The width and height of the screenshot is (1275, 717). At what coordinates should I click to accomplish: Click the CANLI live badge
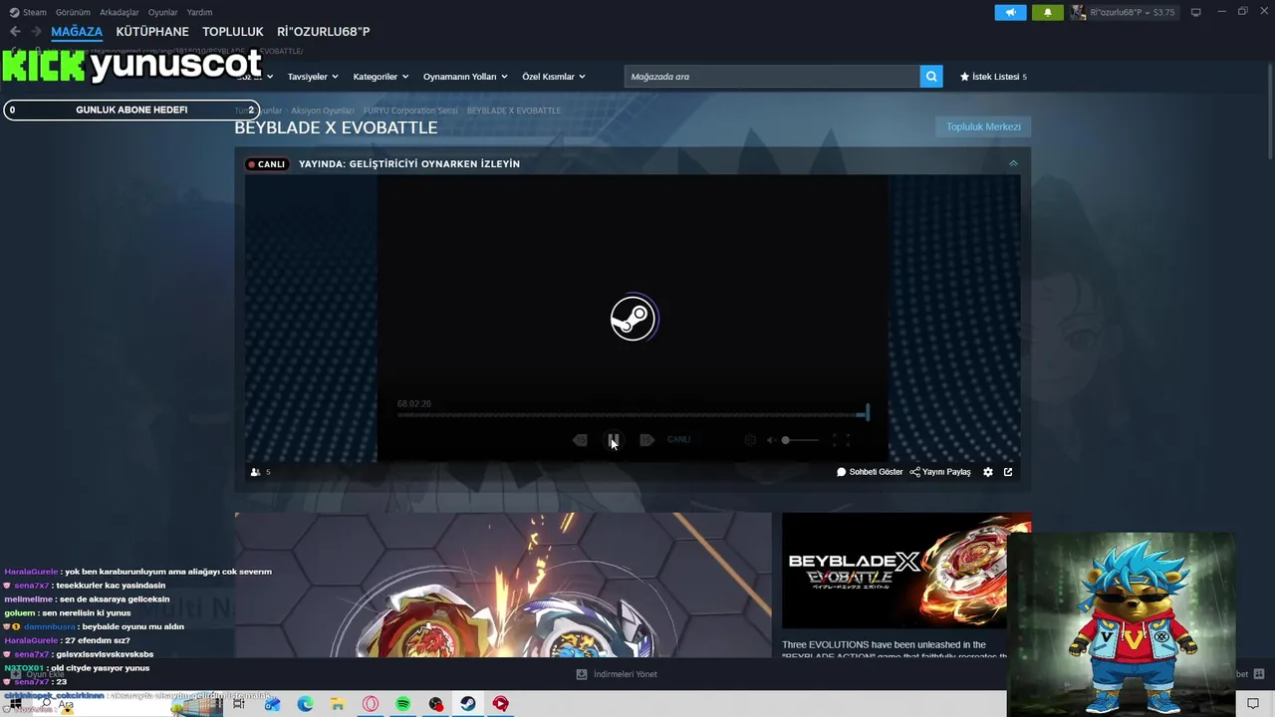point(267,164)
